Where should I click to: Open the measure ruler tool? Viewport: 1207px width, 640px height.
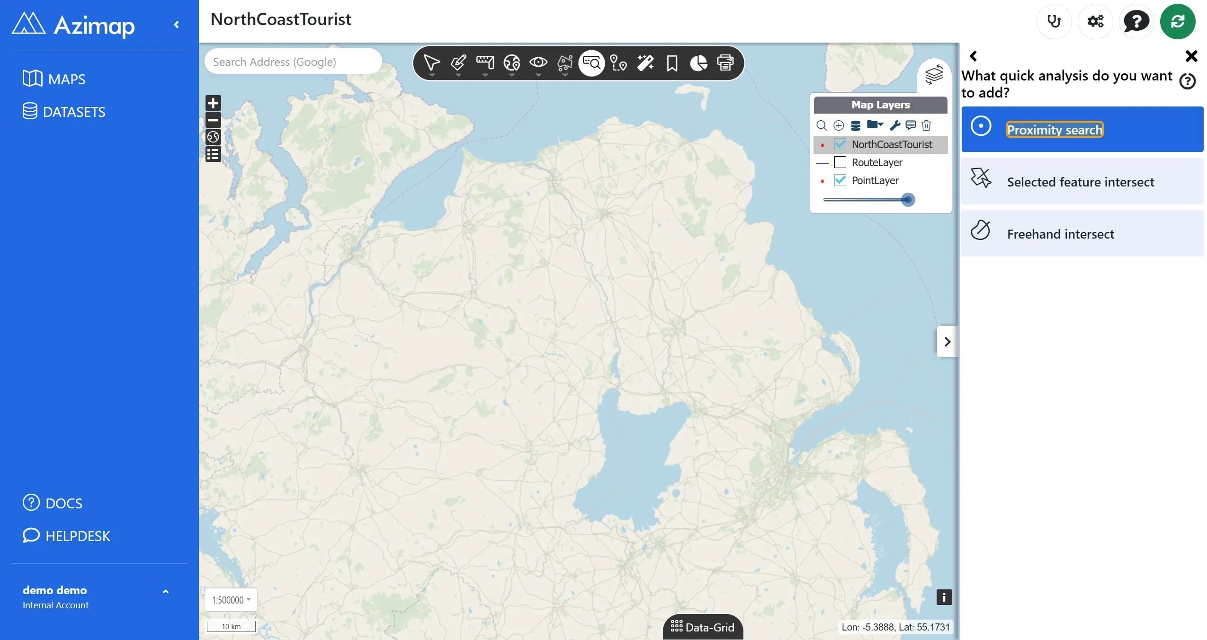point(485,63)
